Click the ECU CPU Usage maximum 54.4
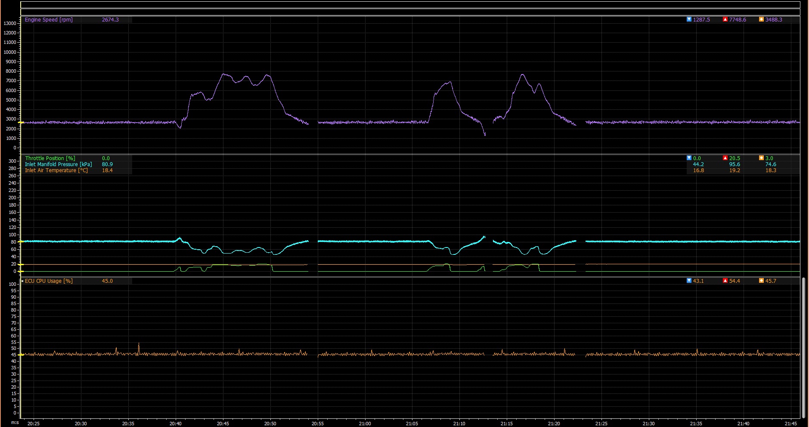Screen dimensions: 809x427 735,281
